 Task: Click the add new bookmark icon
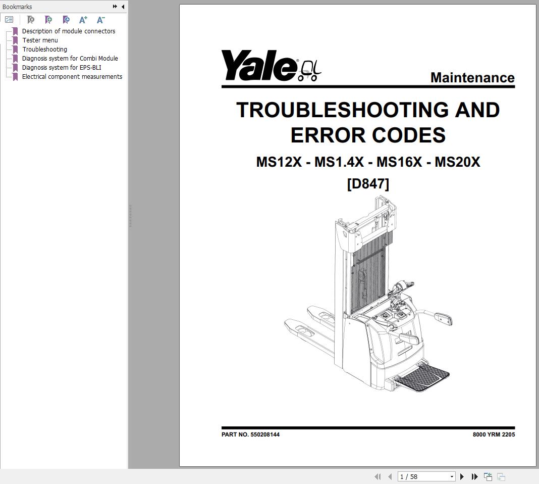[48, 20]
